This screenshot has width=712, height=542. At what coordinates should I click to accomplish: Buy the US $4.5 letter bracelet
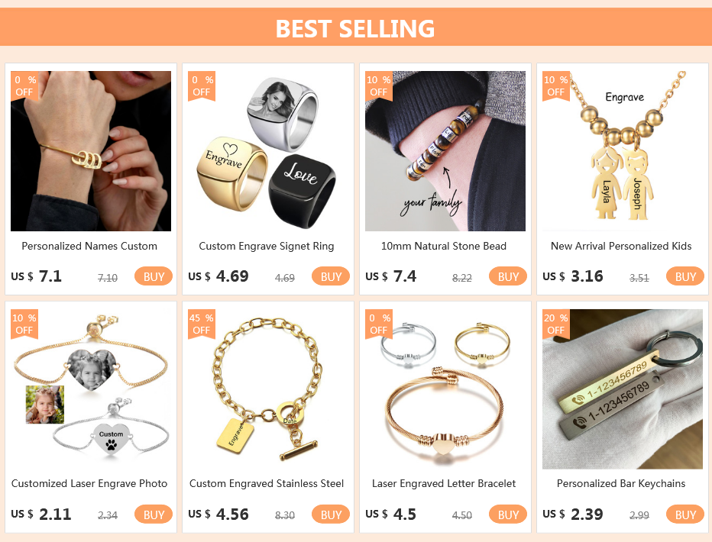click(x=508, y=515)
